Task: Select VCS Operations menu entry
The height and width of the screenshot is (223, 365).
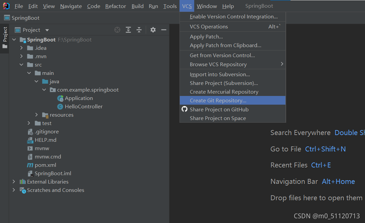Action: coord(233,26)
